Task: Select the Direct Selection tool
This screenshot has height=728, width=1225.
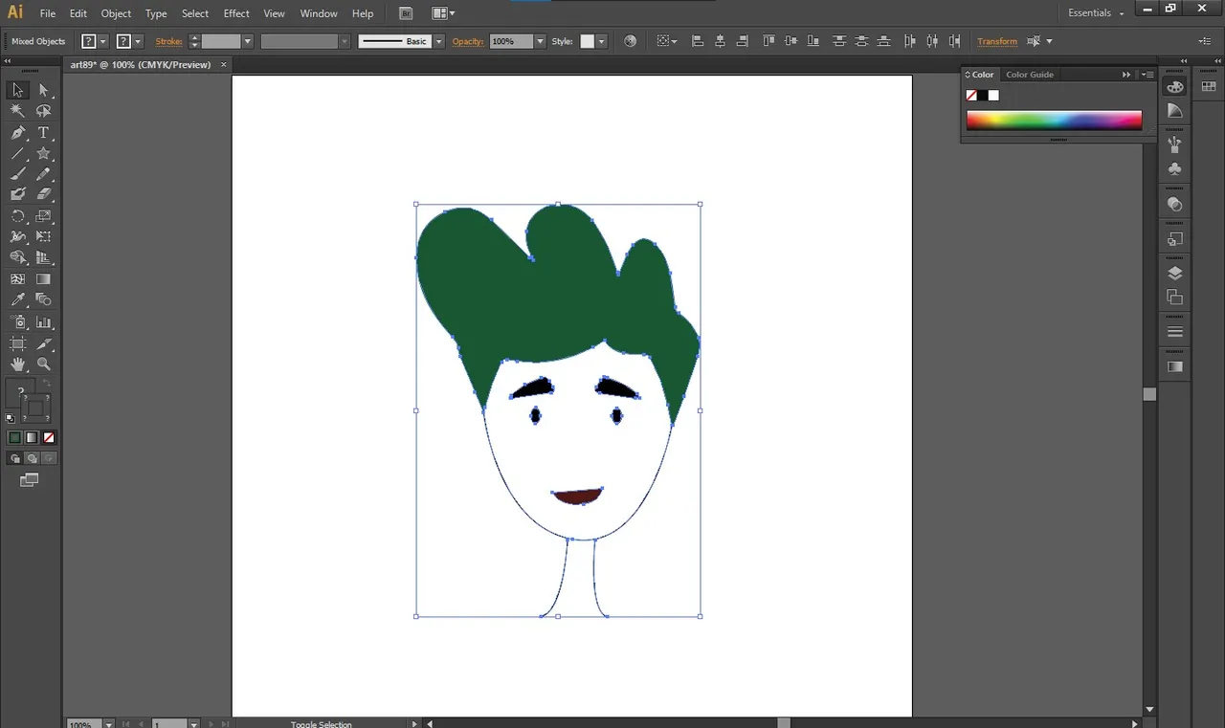Action: coord(43,90)
